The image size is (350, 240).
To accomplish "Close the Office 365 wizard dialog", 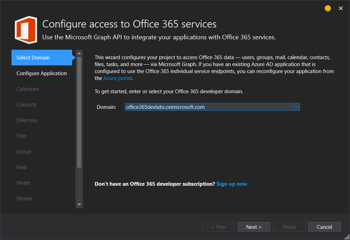I will pyautogui.click(x=341, y=8).
